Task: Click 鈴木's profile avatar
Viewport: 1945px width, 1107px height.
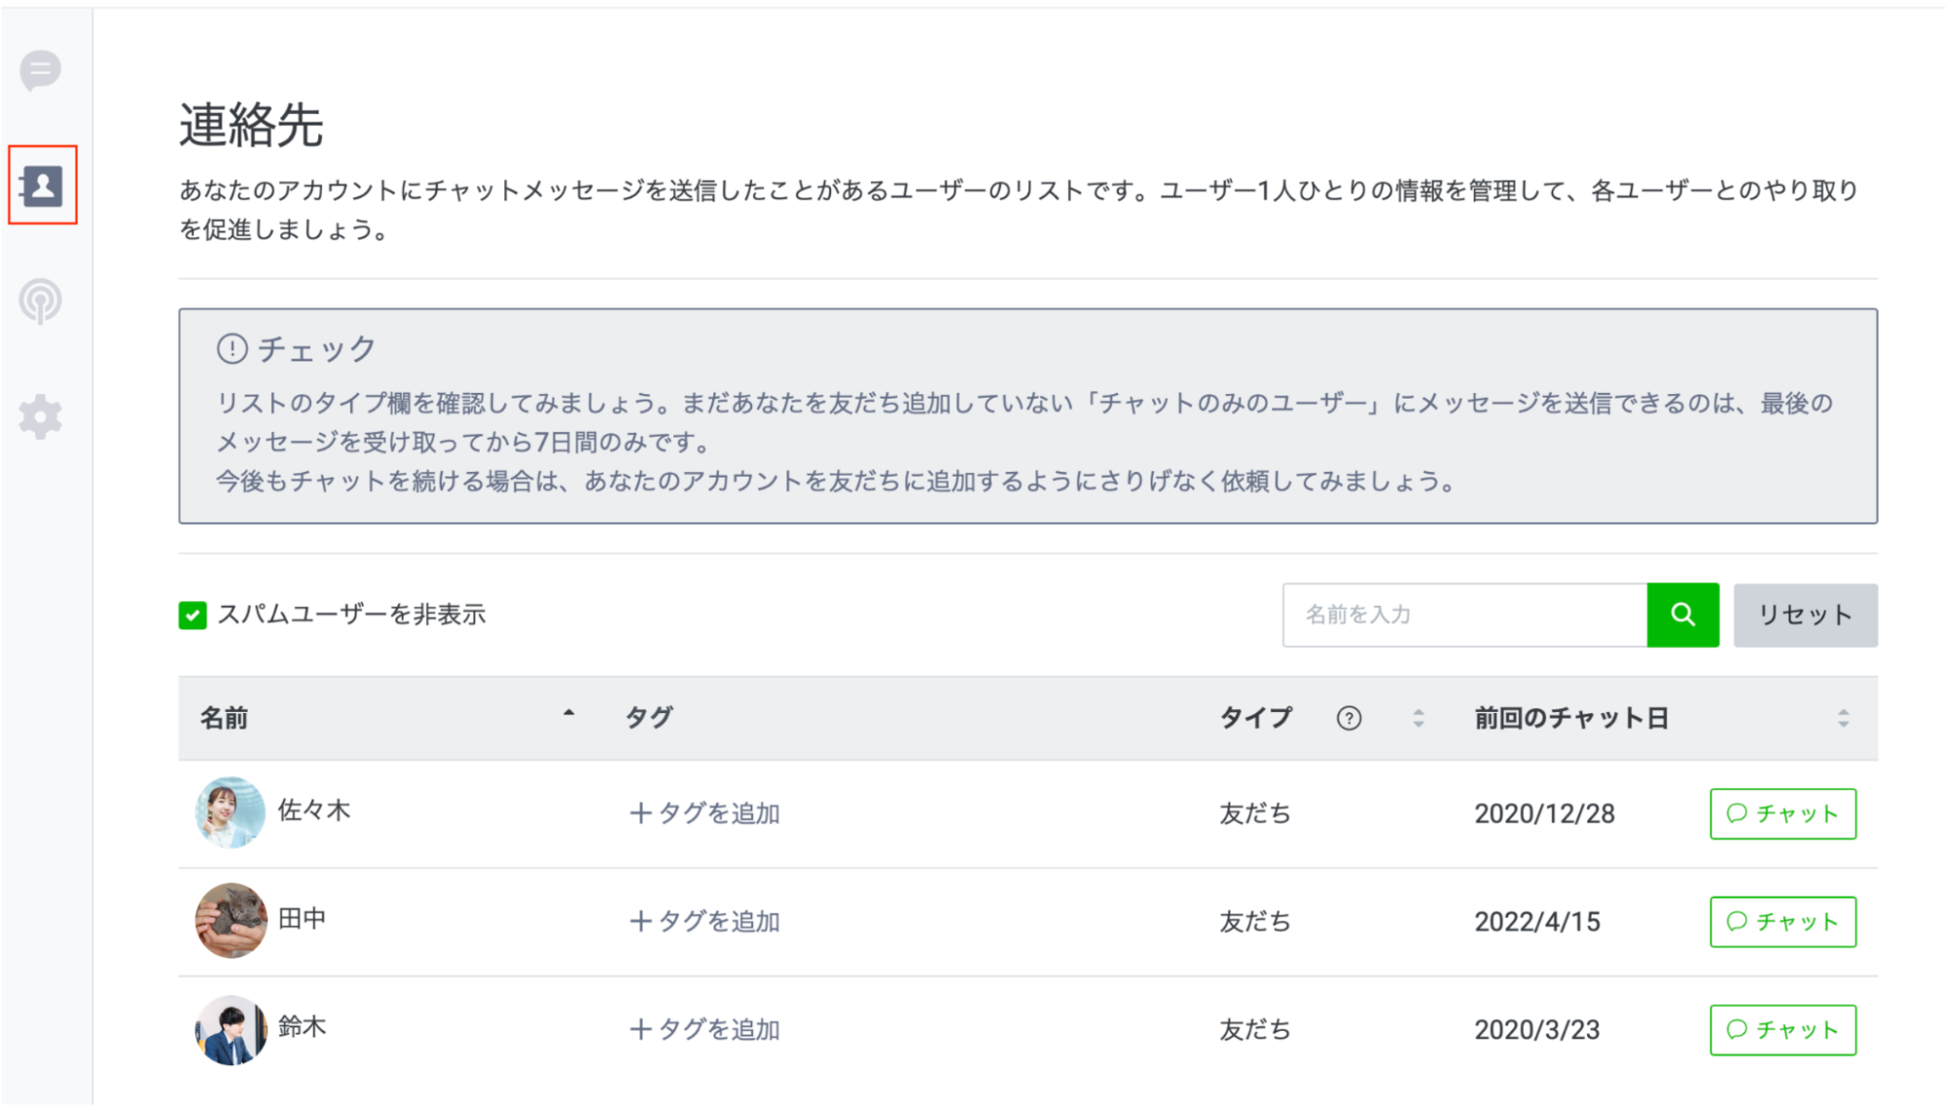Action: (231, 1029)
